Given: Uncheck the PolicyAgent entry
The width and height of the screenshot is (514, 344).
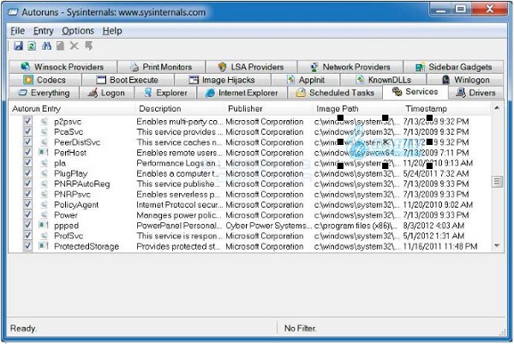Looking at the screenshot, I should click(27, 204).
